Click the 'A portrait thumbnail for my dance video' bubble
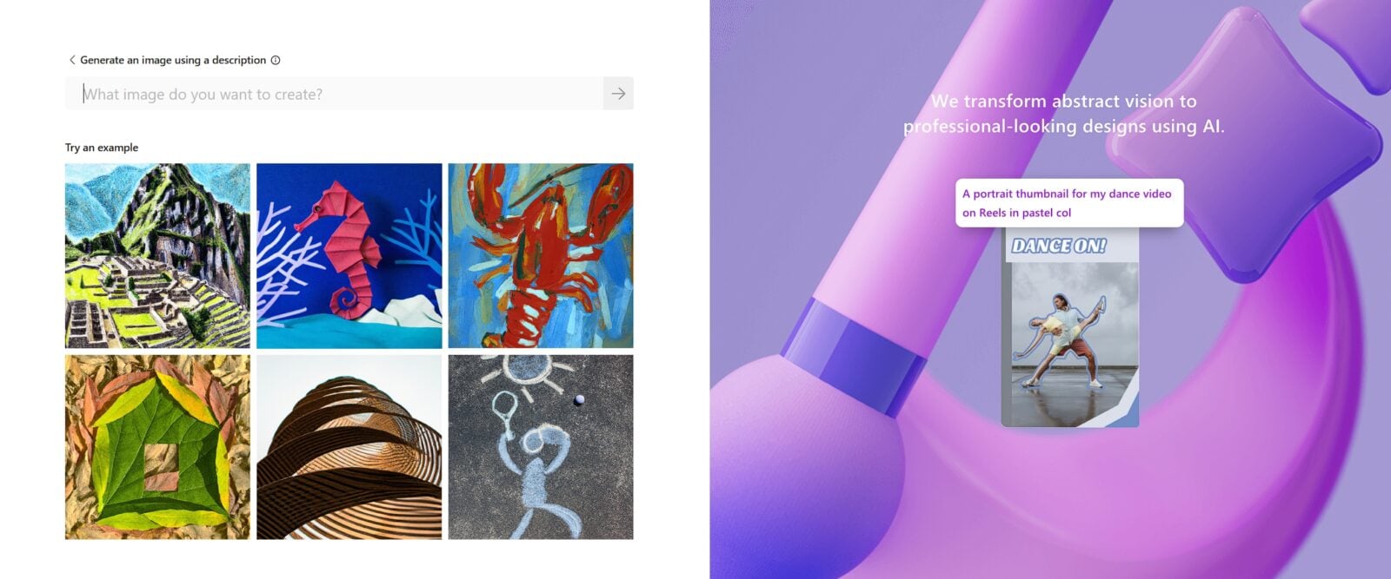Viewport: 1391px width, 579px height. (1069, 203)
